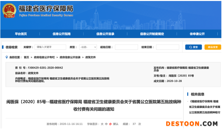Go to 政府信息公开目录 breadcrumb link

[70, 57]
